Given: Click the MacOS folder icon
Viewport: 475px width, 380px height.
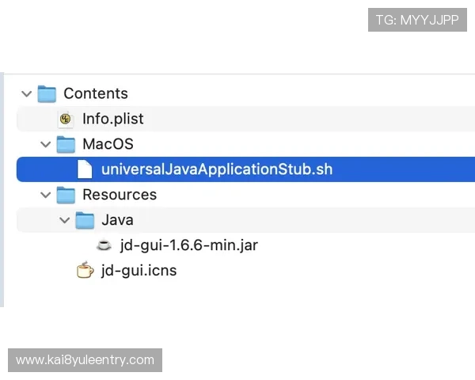Looking at the screenshot, I should tap(66, 144).
